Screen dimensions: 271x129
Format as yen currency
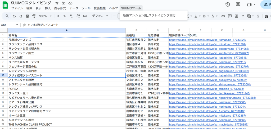[x=58, y=16]
